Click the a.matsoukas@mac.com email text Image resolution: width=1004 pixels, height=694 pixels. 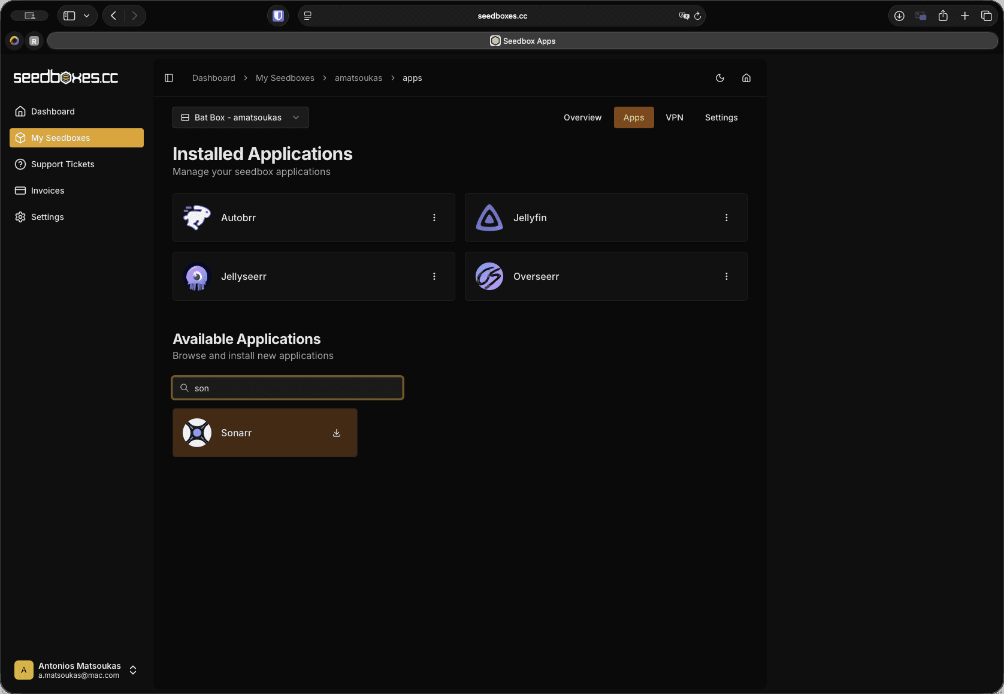pos(78,675)
